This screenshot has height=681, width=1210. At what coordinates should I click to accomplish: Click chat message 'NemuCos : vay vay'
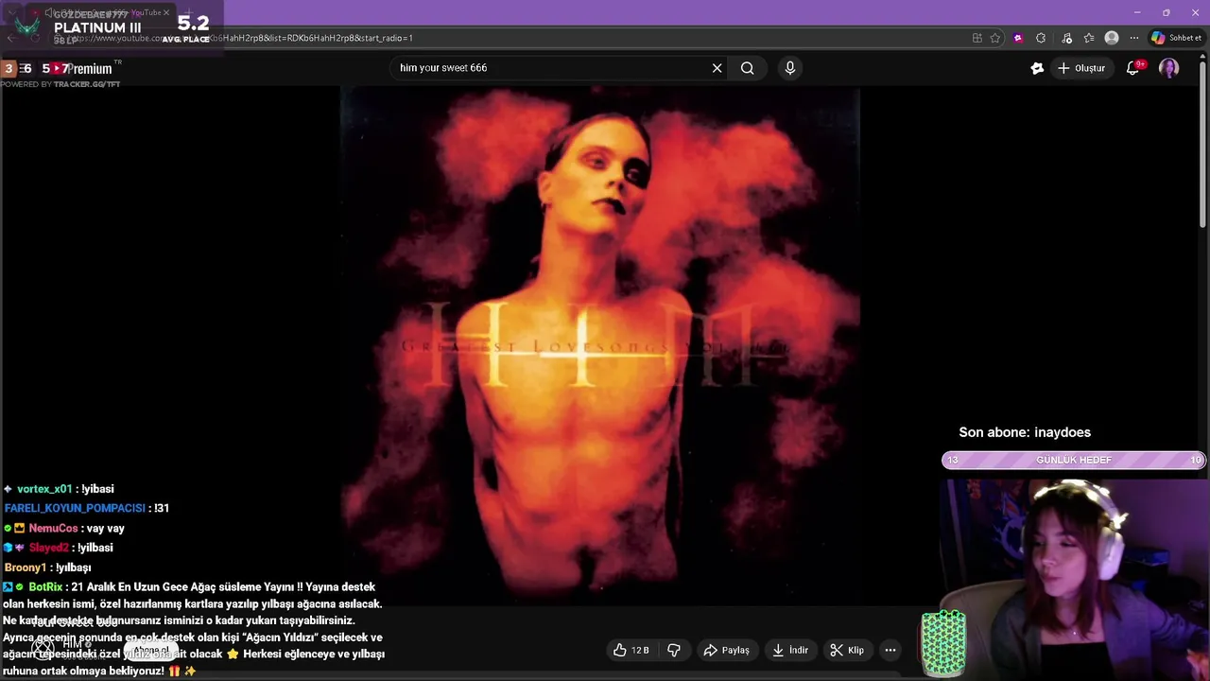click(64, 529)
